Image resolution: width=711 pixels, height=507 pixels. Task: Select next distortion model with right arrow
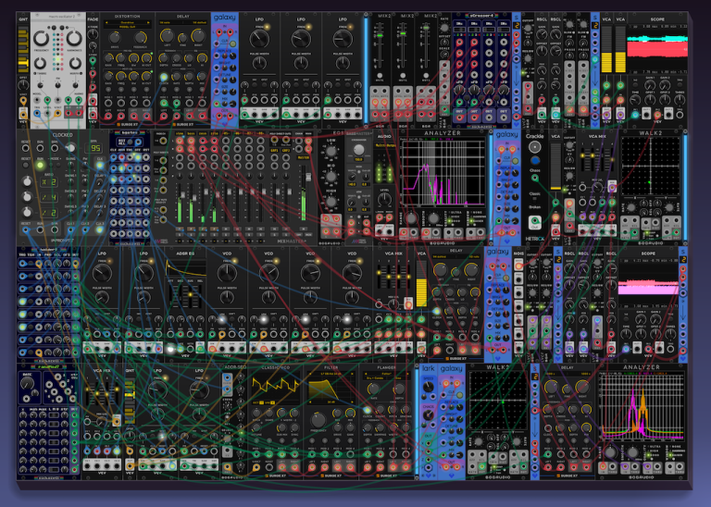click(148, 22)
